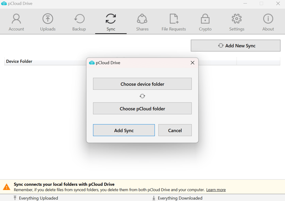Choose pCloud folder in the dialog
285x201 pixels.
[x=142, y=109]
